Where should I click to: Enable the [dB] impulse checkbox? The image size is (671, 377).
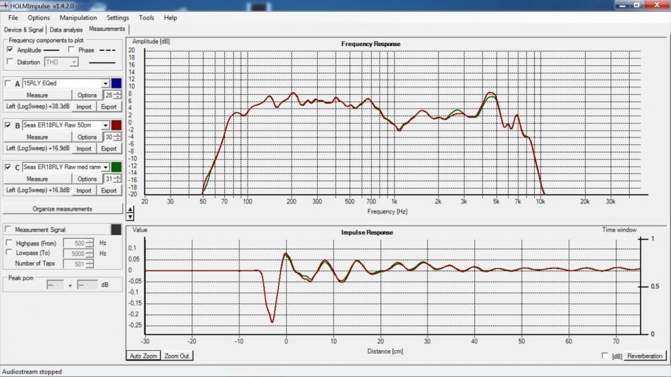tap(605, 356)
